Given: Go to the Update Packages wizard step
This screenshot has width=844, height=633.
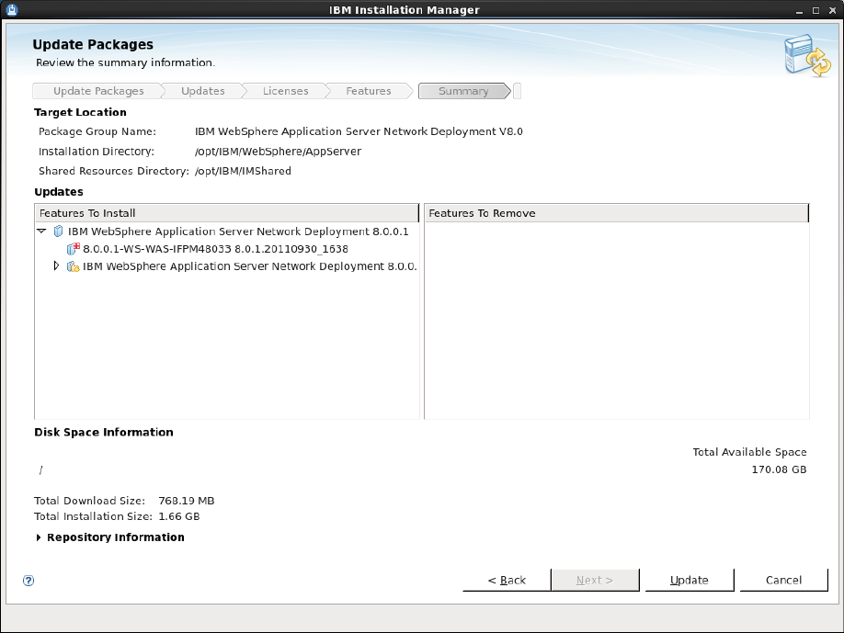Looking at the screenshot, I should [98, 91].
